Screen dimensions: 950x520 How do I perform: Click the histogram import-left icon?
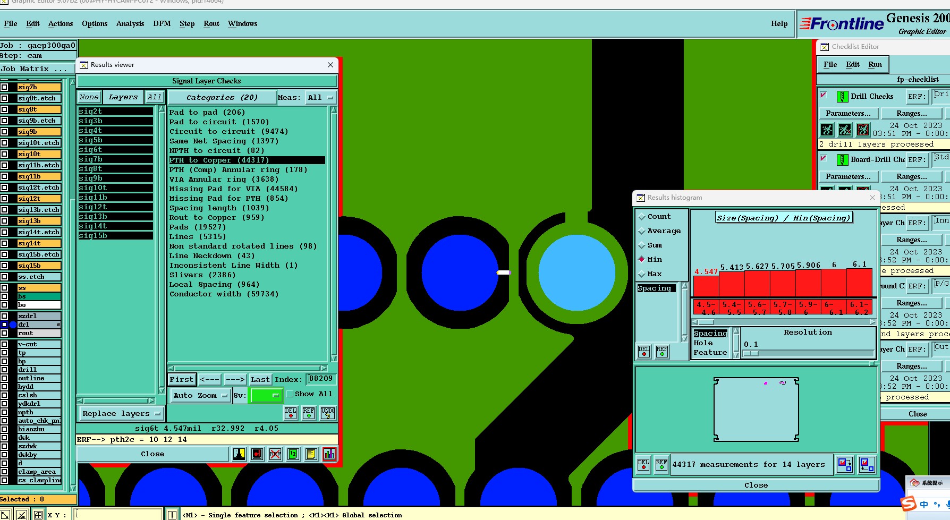pyautogui.click(x=867, y=465)
